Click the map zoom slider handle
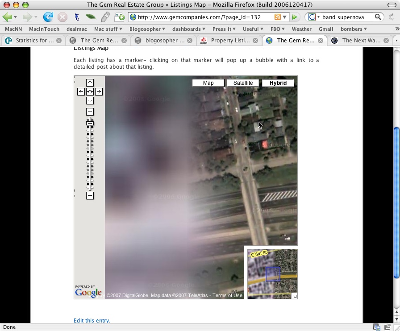400x331 pixels. [90, 123]
